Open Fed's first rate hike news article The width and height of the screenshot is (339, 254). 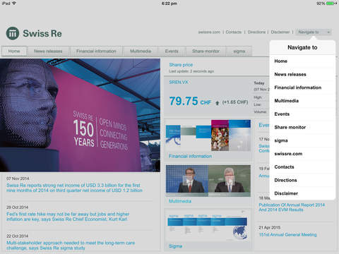pyautogui.click(x=68, y=217)
